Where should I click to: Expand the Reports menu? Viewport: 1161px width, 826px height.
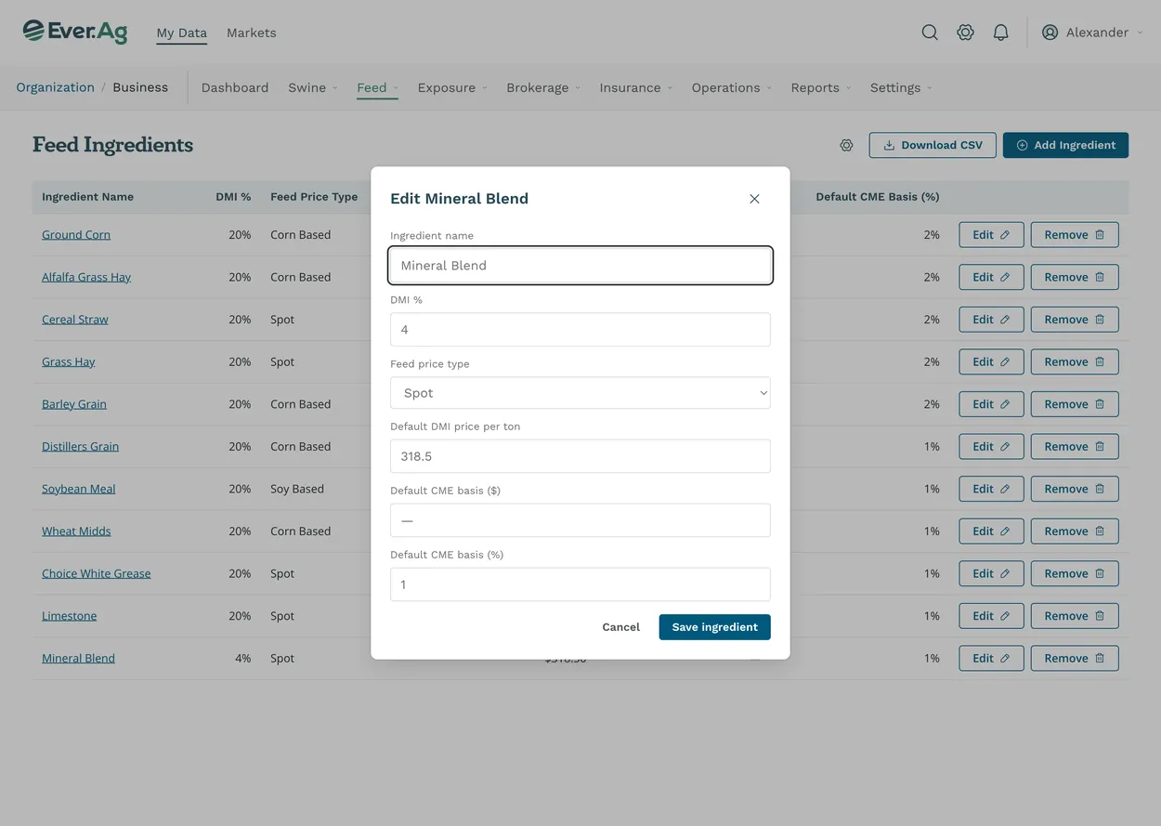tap(821, 87)
